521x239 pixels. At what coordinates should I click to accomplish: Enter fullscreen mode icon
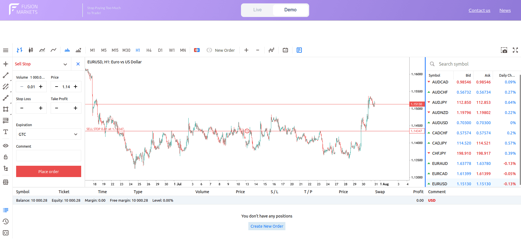515,50
